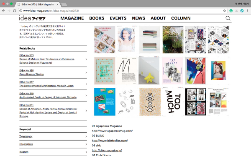Open IDEA No.349 Yukimasa Matsuda link
The image size is (251, 156).
click(48, 95)
